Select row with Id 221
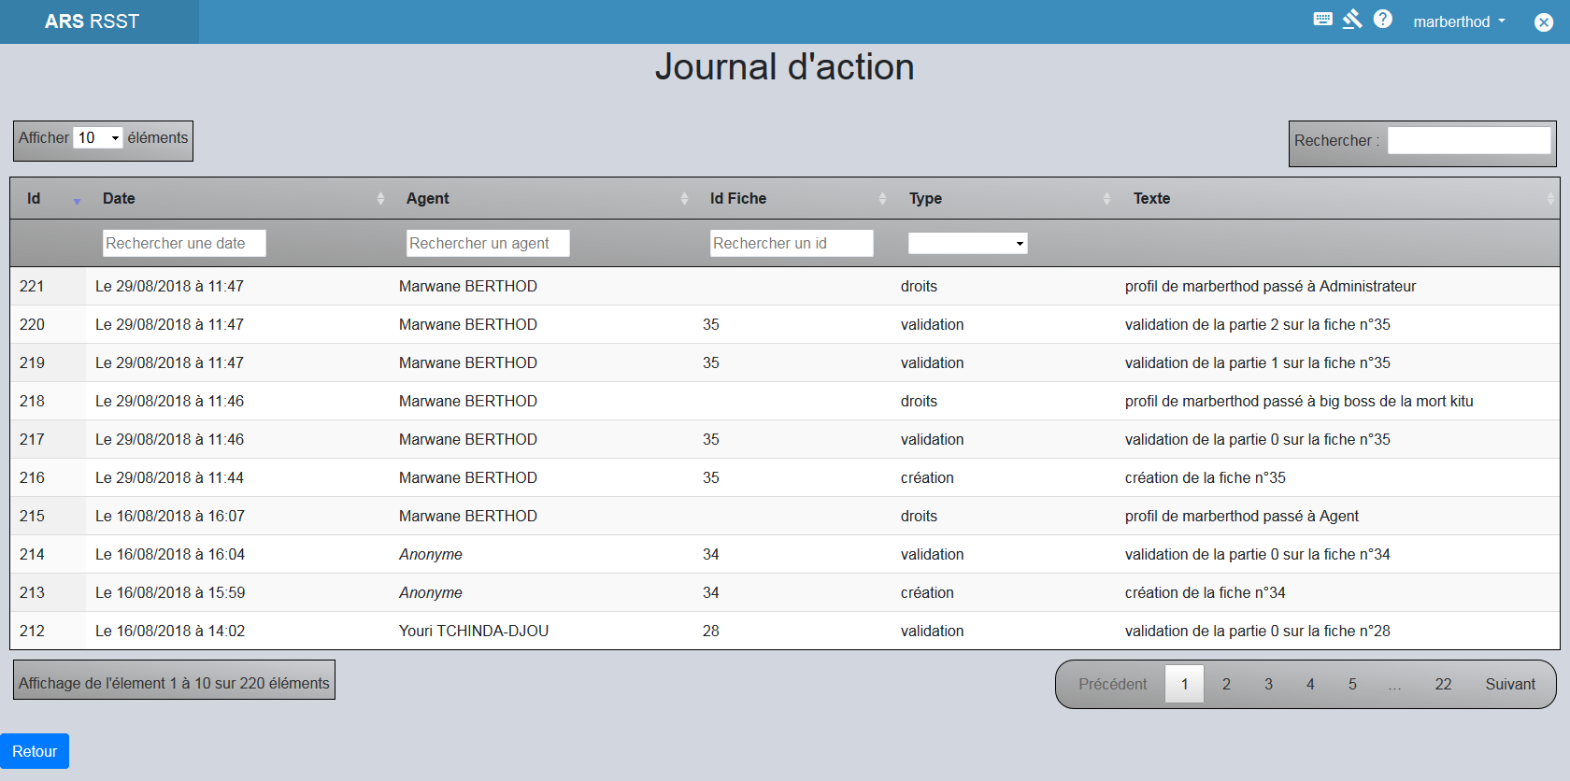1570x781 pixels. pos(784,286)
